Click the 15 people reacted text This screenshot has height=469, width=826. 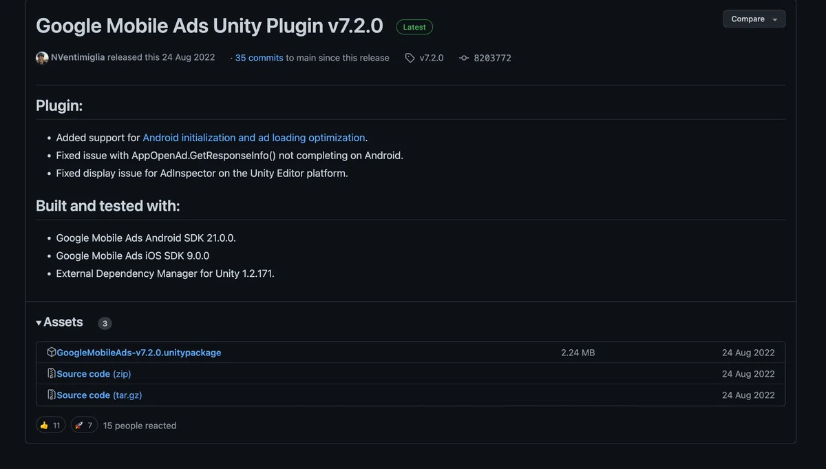tap(140, 426)
